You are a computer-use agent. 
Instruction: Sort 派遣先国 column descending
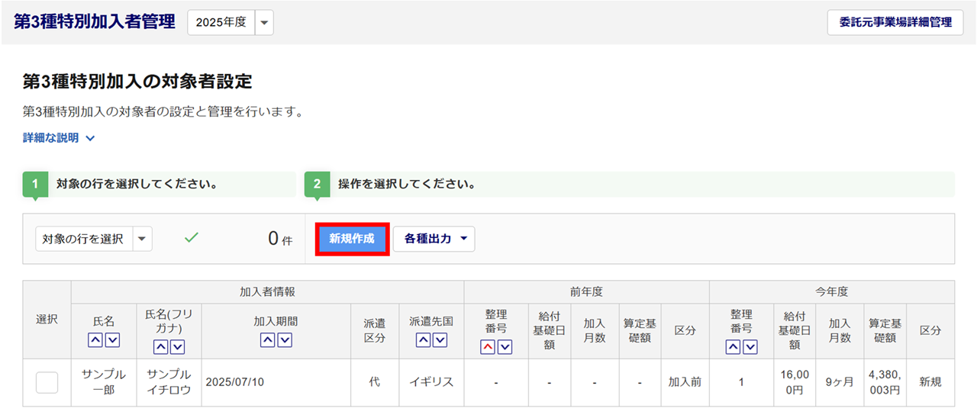(440, 341)
